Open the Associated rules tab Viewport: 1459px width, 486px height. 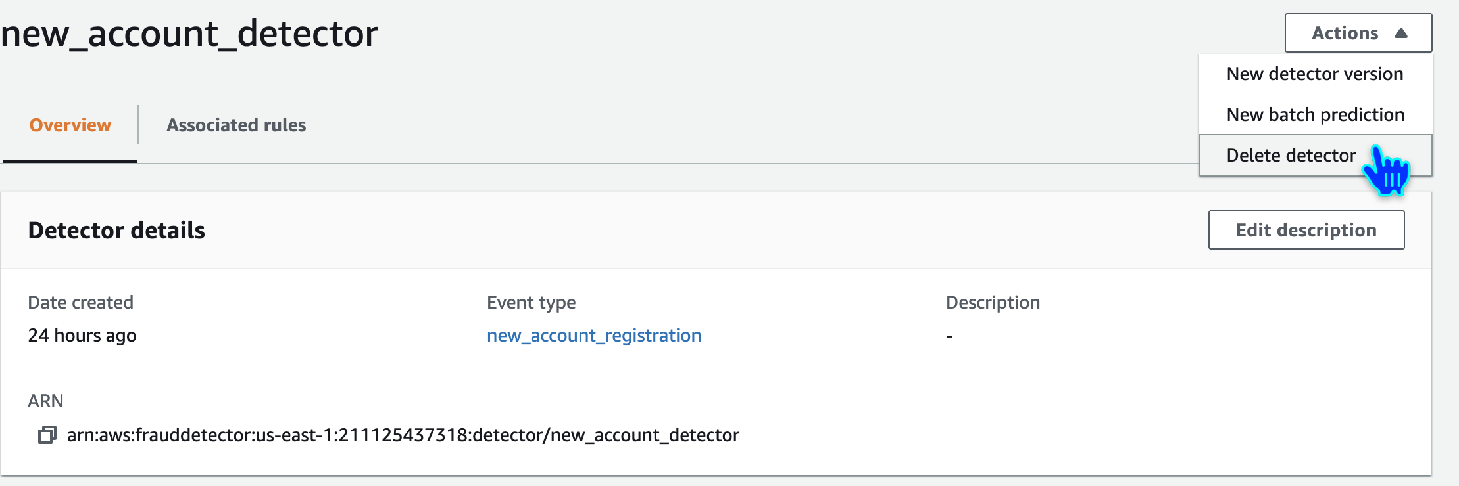tap(236, 125)
